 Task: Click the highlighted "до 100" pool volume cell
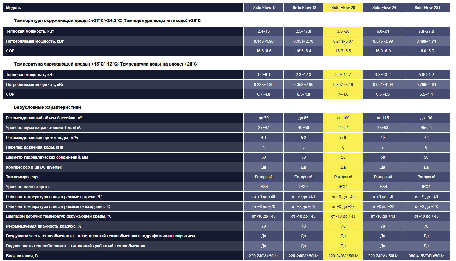[343, 118]
